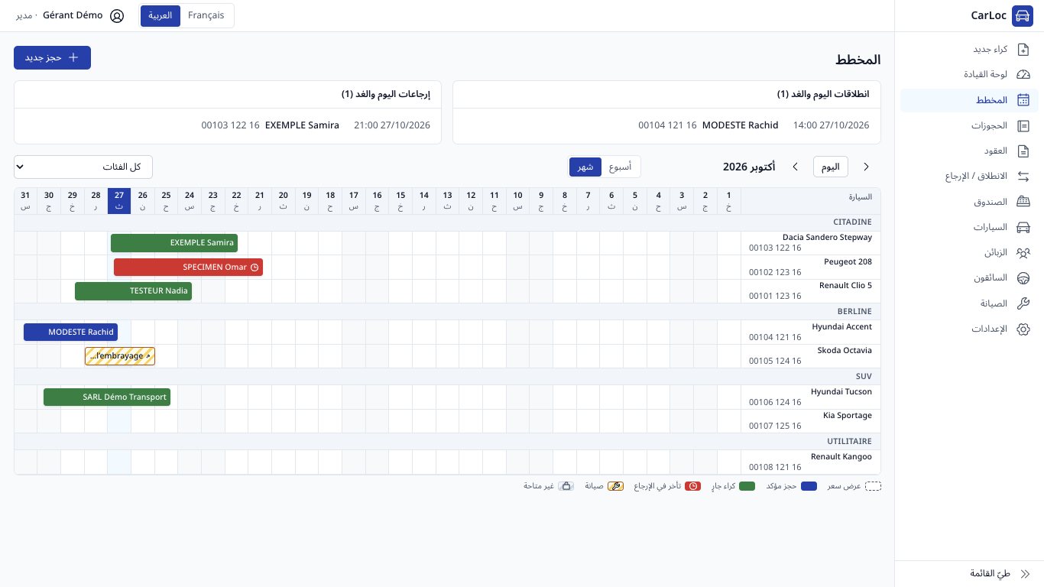Click the Renault Kangoo row label
Image resolution: width=1044 pixels, height=587 pixels.
pos(810,462)
